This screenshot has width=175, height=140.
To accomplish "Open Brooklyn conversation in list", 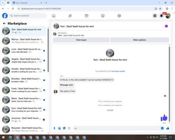I will tap(23, 80).
